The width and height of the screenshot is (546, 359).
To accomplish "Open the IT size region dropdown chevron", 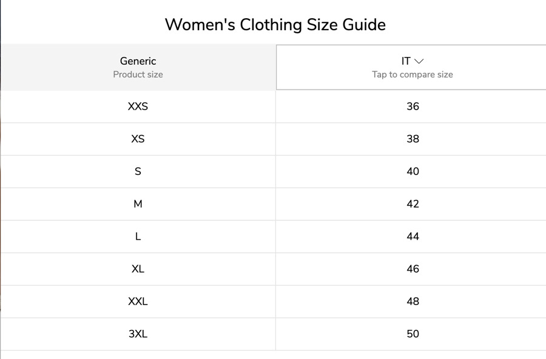I will click(x=419, y=61).
